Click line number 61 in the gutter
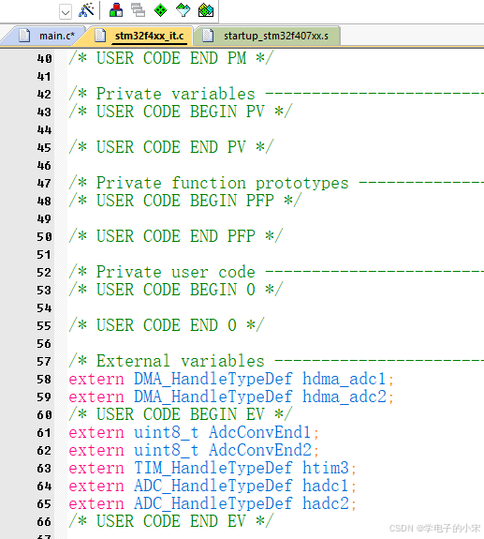This screenshot has height=539, width=484. coord(44,433)
